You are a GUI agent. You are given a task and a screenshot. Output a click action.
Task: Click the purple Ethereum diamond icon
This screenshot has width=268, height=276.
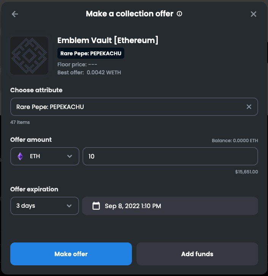click(20, 156)
